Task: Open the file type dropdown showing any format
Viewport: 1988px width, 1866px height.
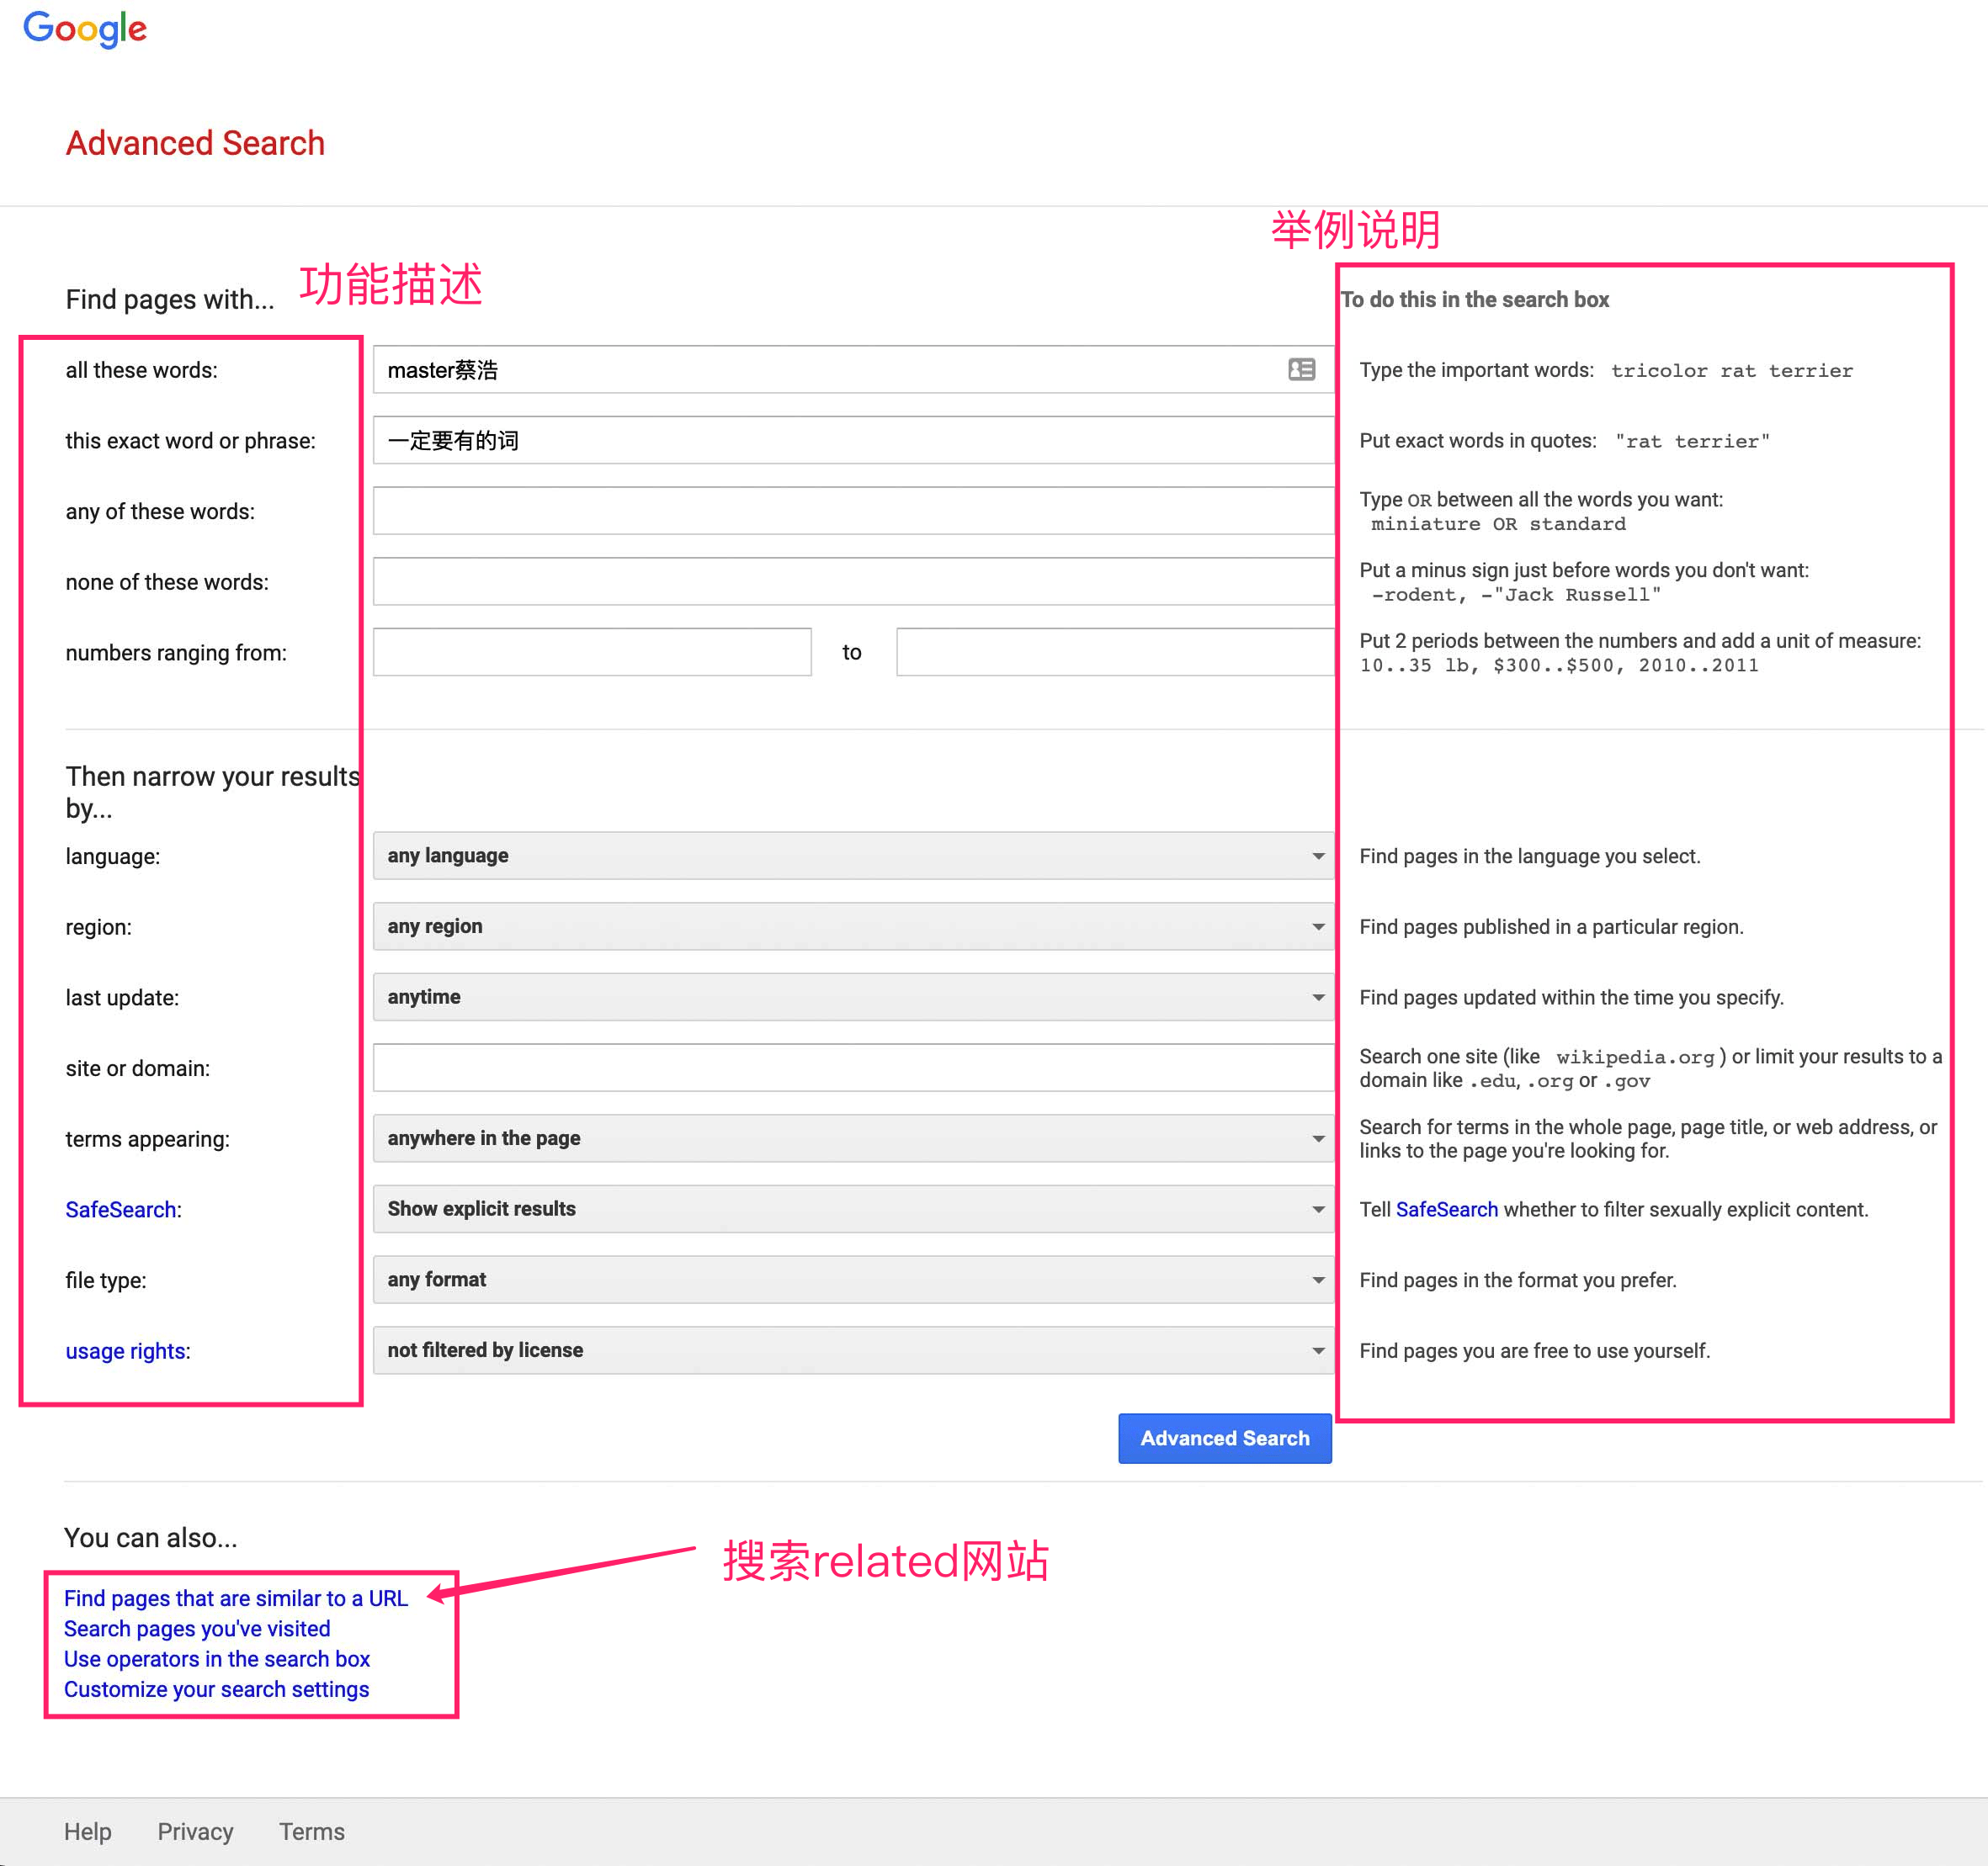Action: [853, 1280]
